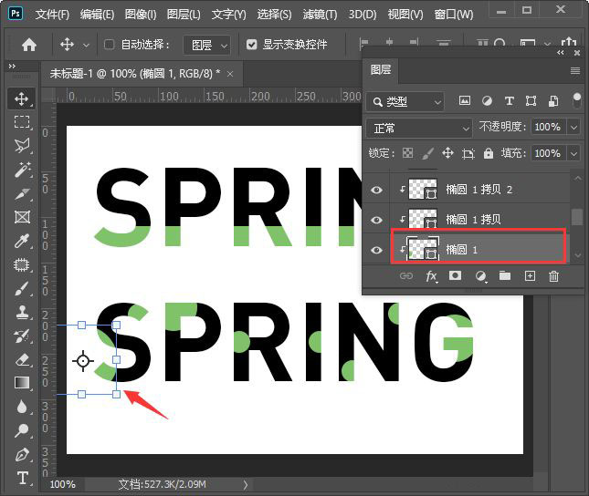Select the Rectangular Marquee tool

pos(21,122)
